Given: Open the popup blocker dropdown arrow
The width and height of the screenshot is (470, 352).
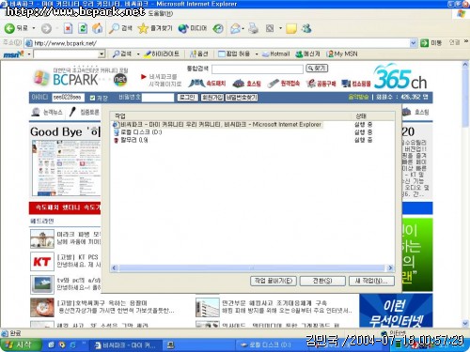Looking at the screenshot, I should [x=257, y=54].
